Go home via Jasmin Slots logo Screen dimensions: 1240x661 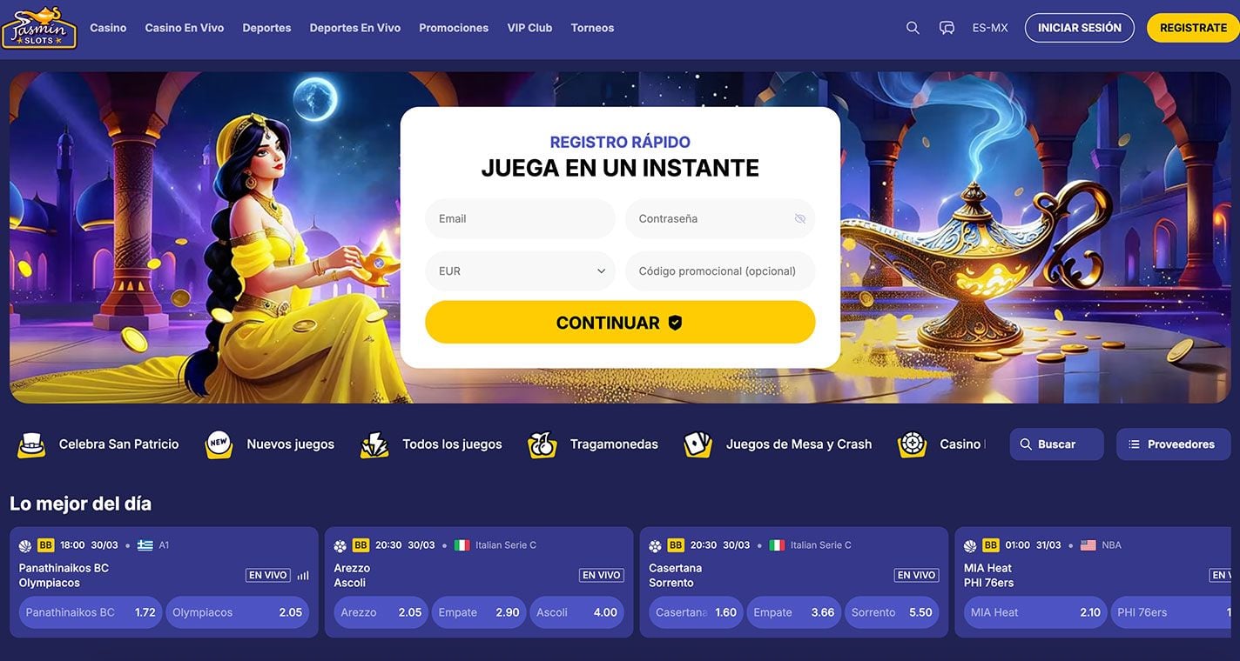(x=39, y=27)
